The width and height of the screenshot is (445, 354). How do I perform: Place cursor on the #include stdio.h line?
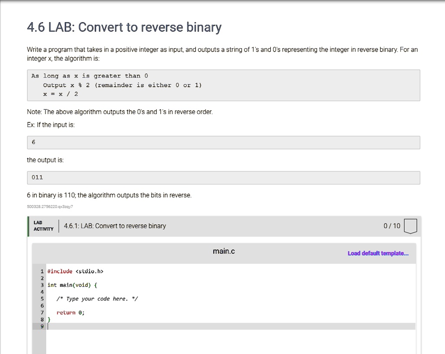click(76, 271)
